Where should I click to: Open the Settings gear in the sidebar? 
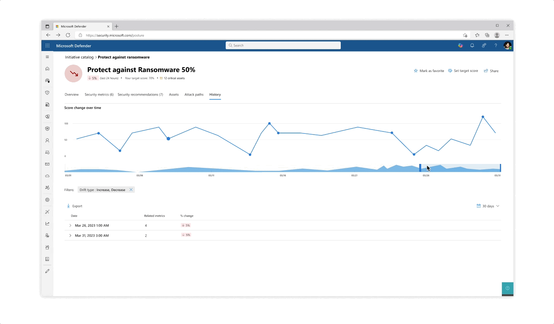point(48,200)
